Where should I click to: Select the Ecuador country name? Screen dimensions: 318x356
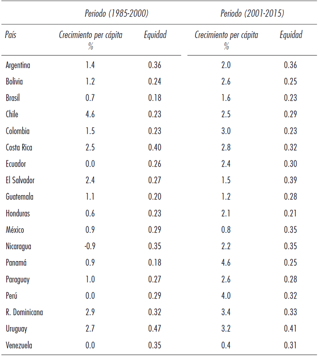(x=16, y=164)
